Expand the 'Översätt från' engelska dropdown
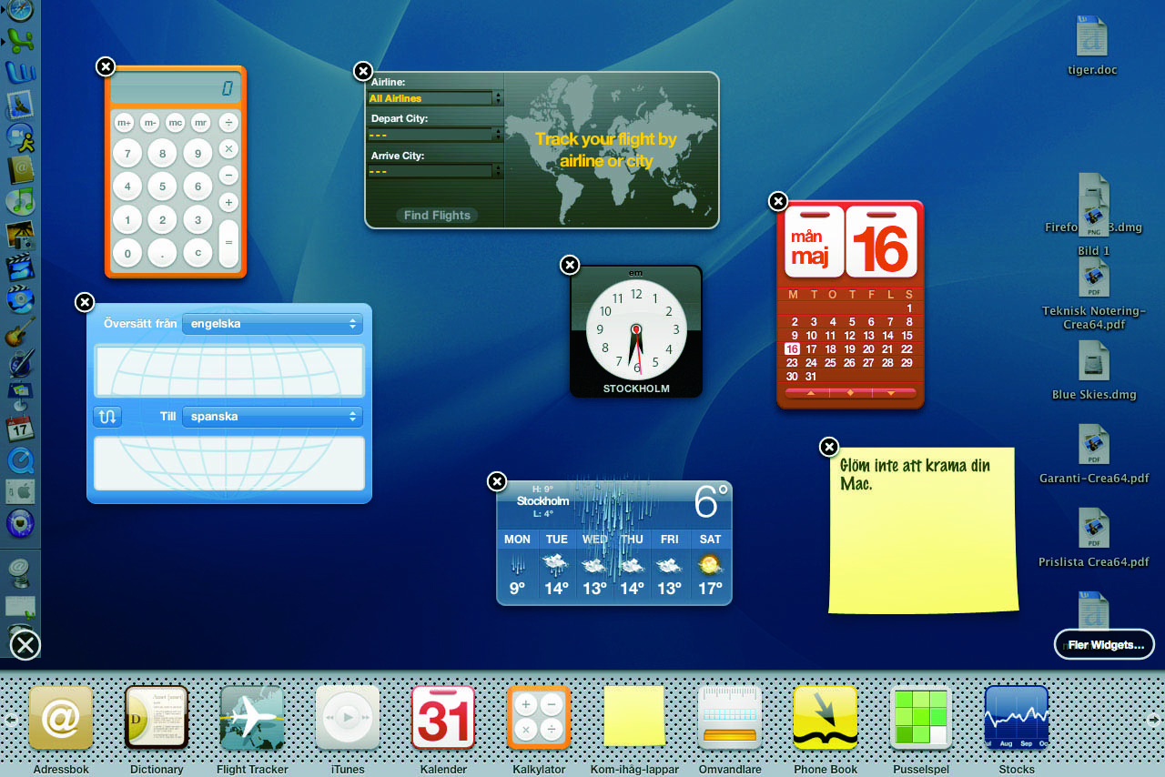Image resolution: width=1165 pixels, height=777 pixels. pyautogui.click(x=272, y=324)
